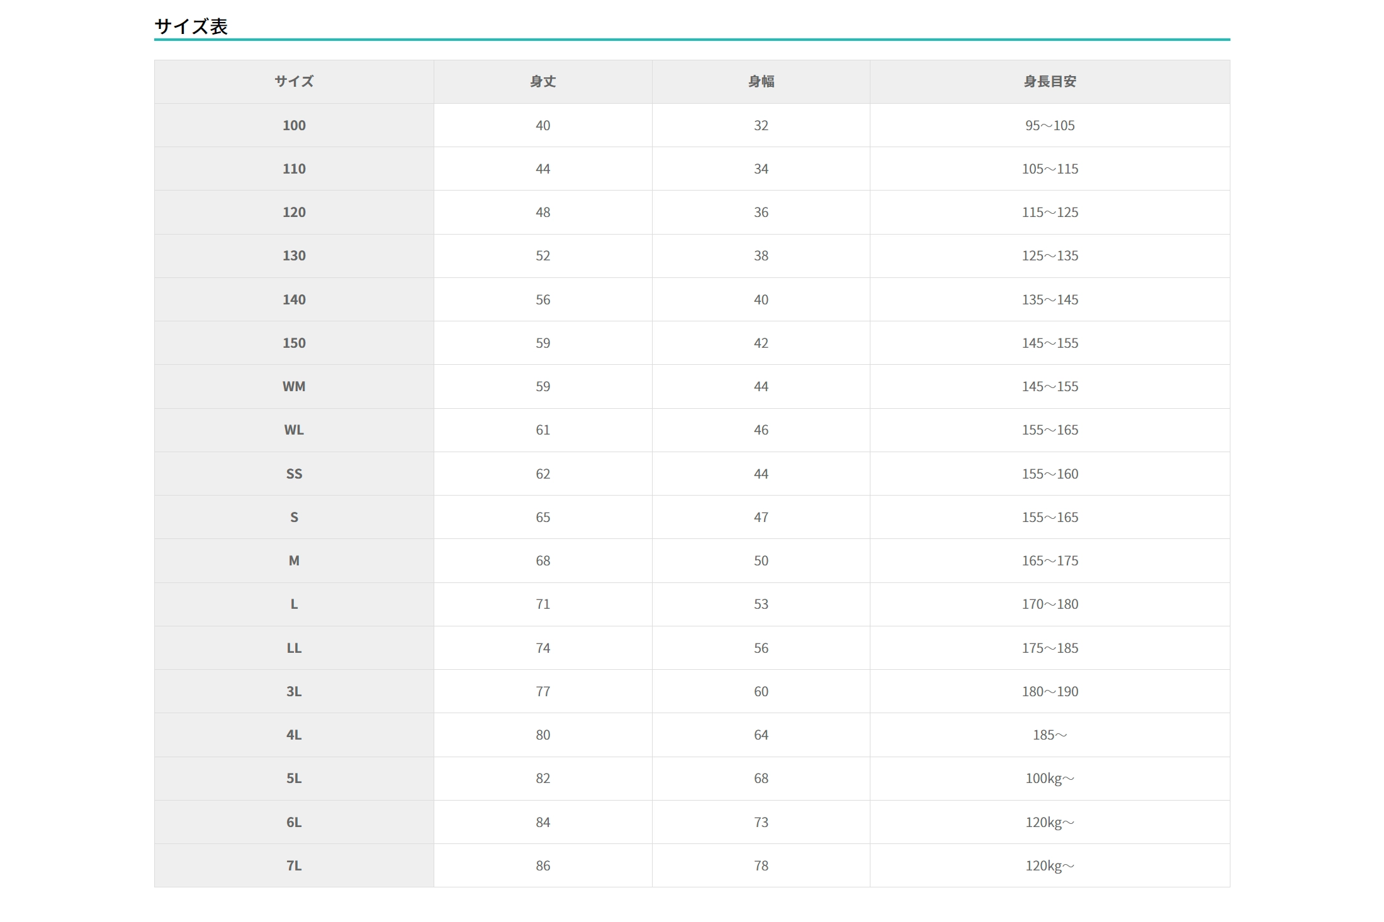Click height guide 125～135
The width and height of the screenshot is (1384, 922).
tap(1050, 256)
